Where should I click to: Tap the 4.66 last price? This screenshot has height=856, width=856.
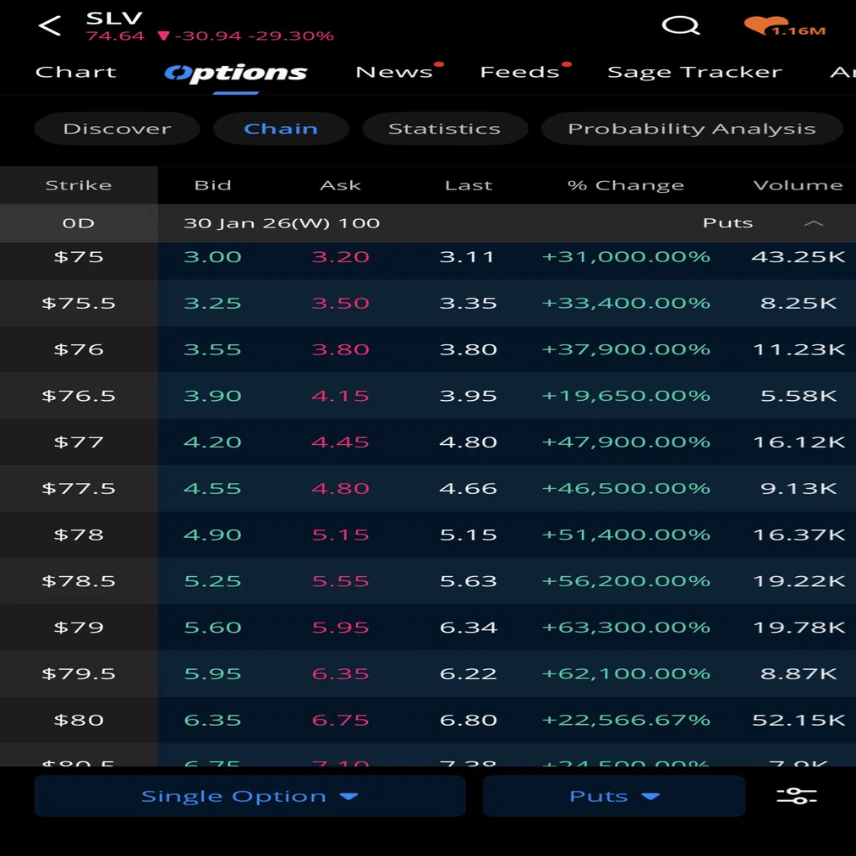click(469, 489)
